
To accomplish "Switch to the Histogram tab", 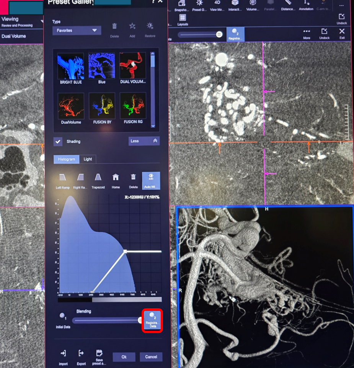I will 67,159.
